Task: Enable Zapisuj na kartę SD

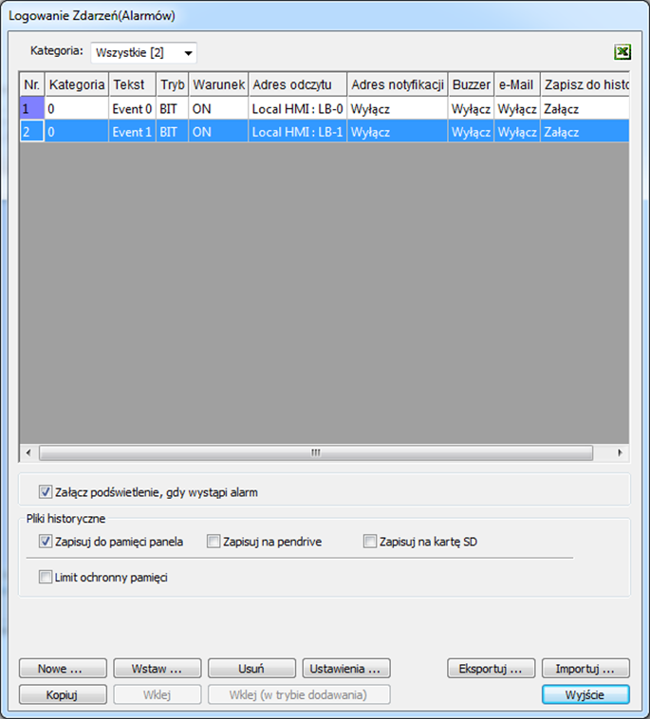Action: (370, 542)
